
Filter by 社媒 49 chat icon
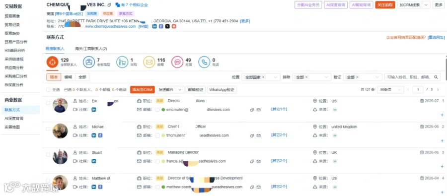click(177, 62)
